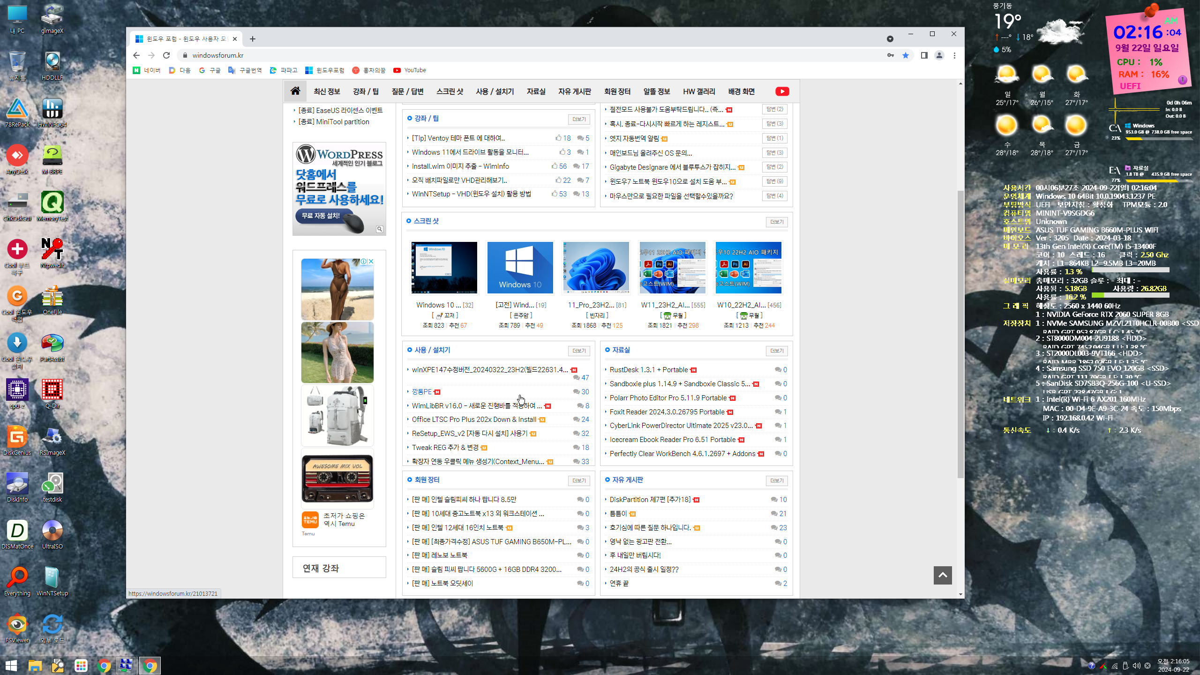Click the YouTube icon in forum menu
The width and height of the screenshot is (1200, 675).
click(x=782, y=91)
